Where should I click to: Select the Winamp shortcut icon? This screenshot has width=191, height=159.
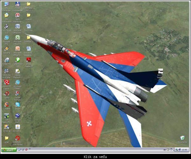tap(7, 50)
